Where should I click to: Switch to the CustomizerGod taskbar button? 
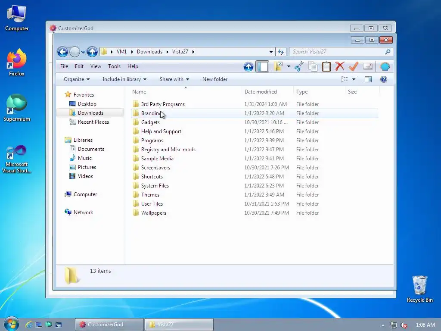point(109,325)
